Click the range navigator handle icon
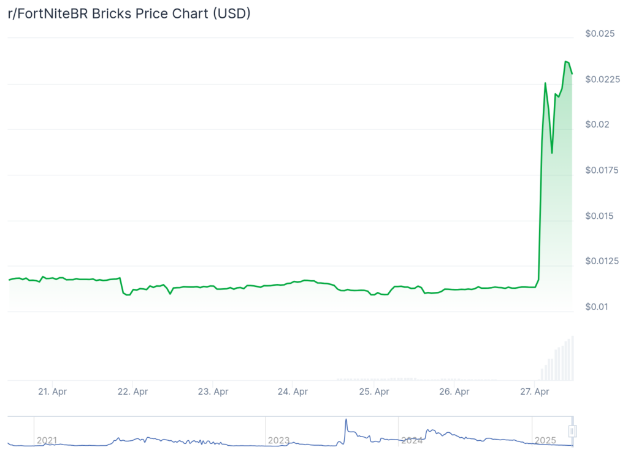This screenshot has height=458, width=628. (572, 432)
